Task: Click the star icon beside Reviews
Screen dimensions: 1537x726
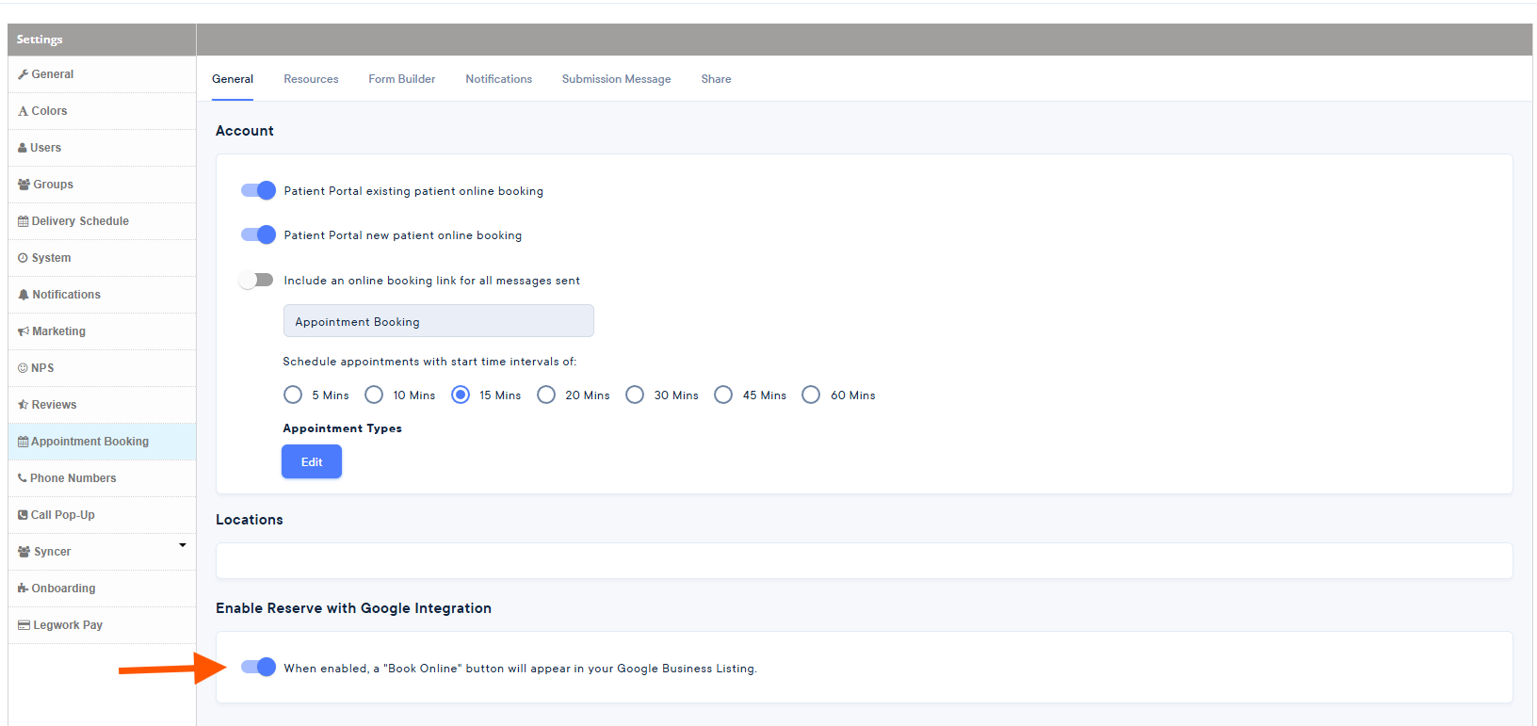Action: (x=24, y=405)
